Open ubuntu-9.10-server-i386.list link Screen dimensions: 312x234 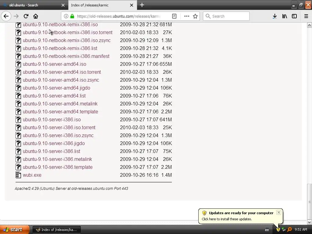click(x=51, y=151)
